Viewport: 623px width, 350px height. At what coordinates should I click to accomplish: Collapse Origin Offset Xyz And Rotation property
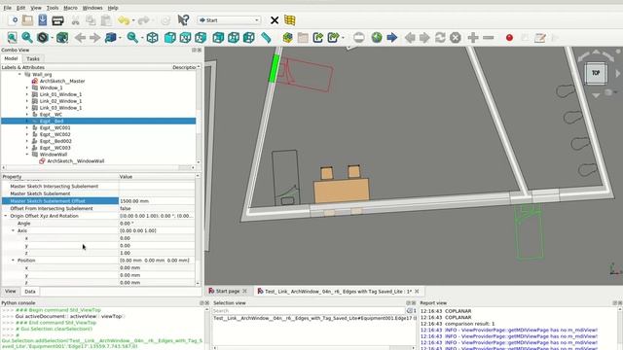6,216
